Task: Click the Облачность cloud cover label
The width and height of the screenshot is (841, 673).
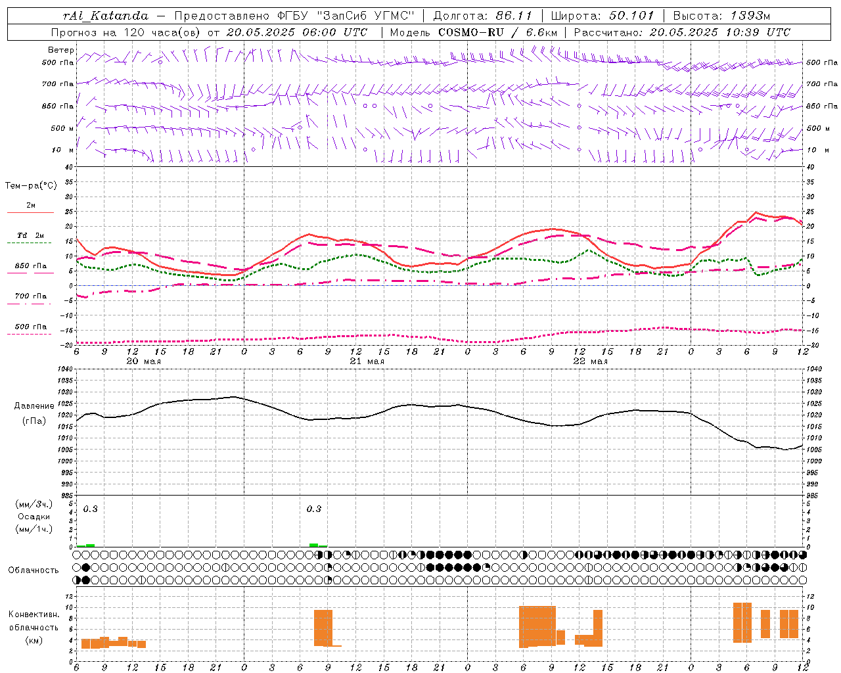Action: (34, 570)
